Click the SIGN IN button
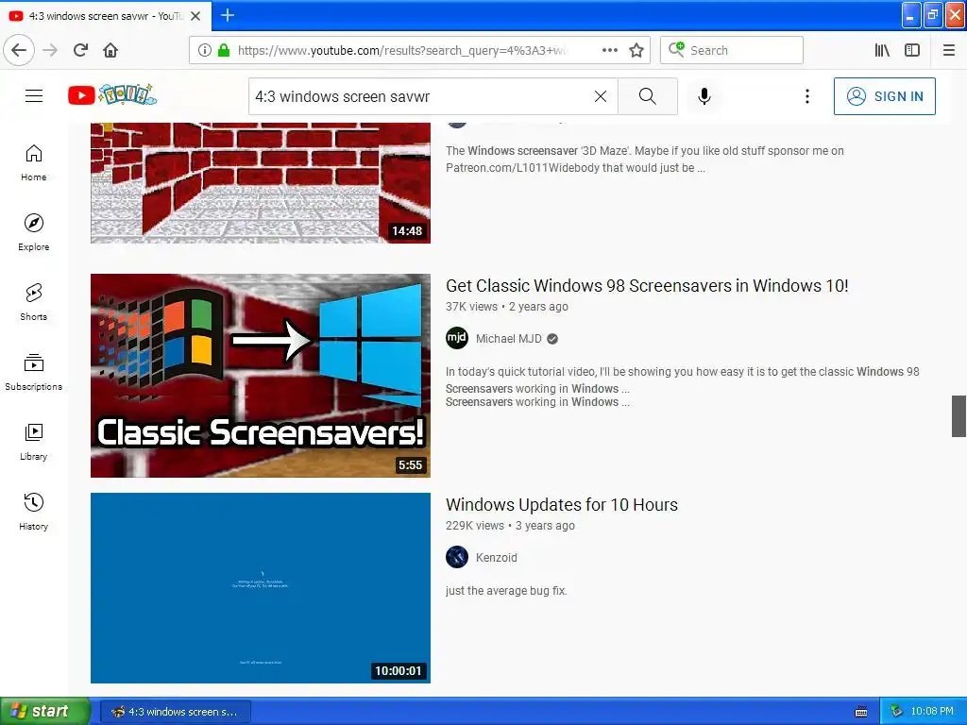967x725 pixels. pyautogui.click(x=884, y=96)
